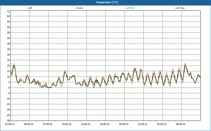Click the °C axis unit label
The height and width of the screenshot is (131, 211).
click(x=8, y=12)
